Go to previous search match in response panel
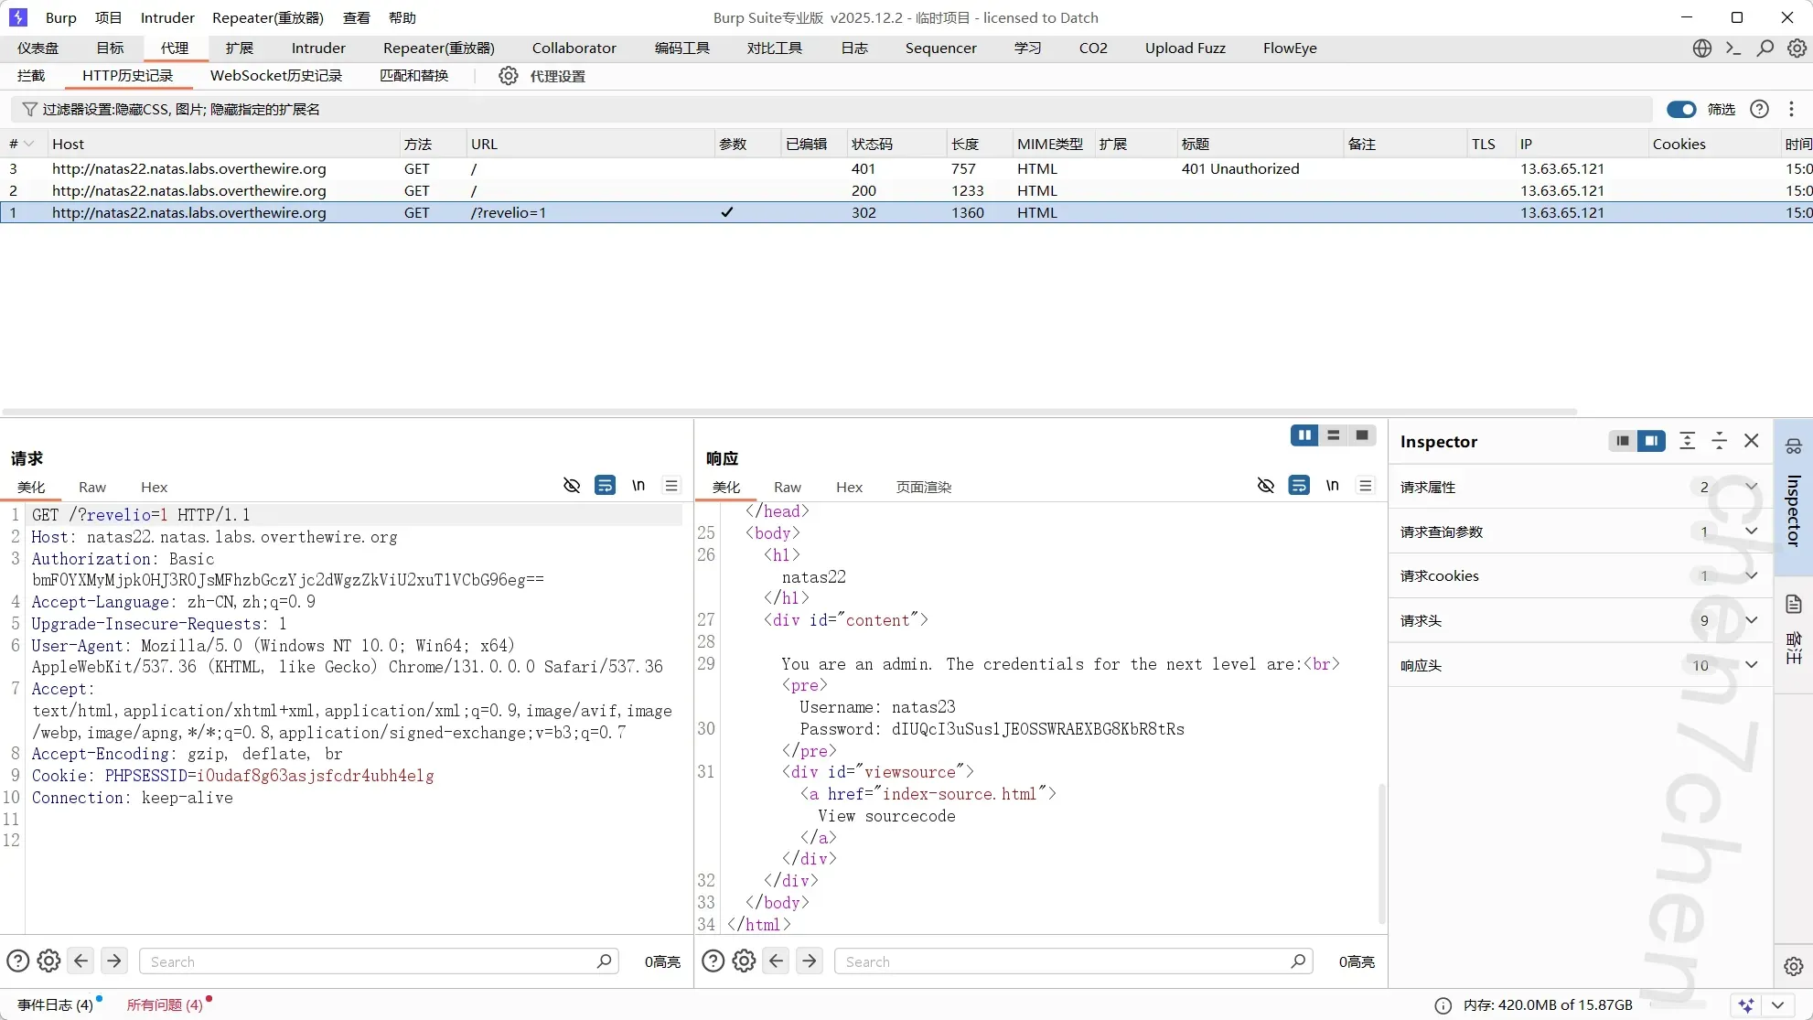The image size is (1813, 1020). 777,961
